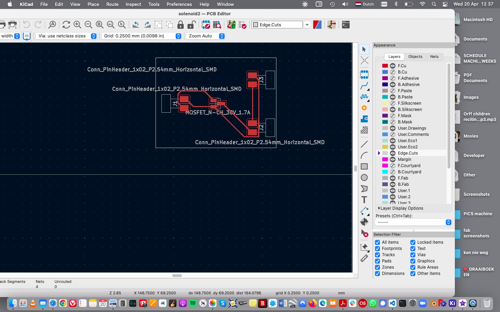Select the Draw Line tool
Image resolution: width=500 pixels, height=312 pixels.
click(364, 144)
